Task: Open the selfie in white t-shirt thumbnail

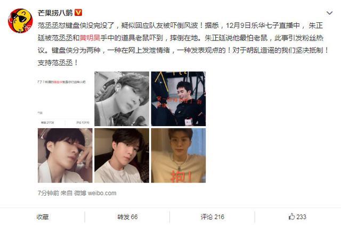Action: point(122,155)
